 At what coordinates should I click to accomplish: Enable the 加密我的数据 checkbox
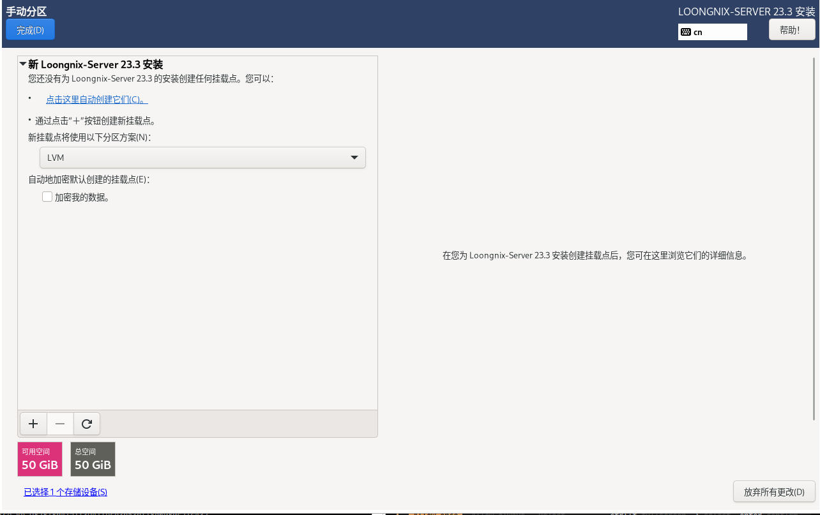point(47,197)
